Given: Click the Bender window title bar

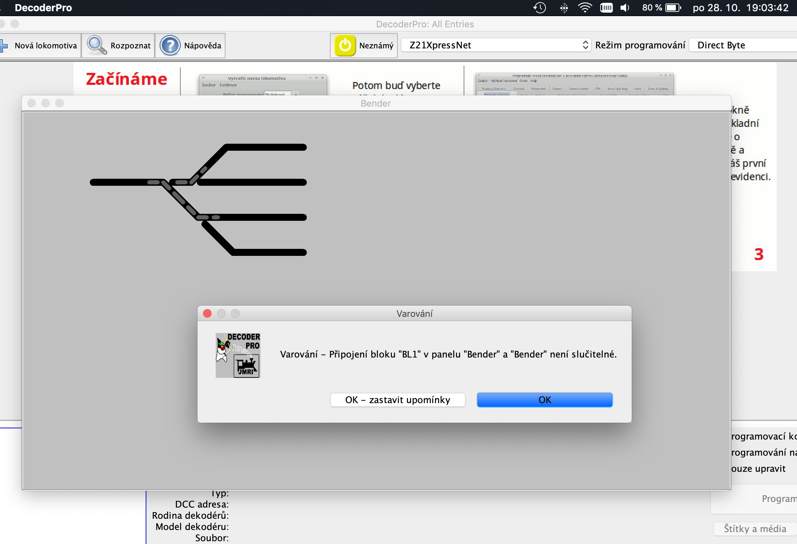Looking at the screenshot, I should tap(376, 103).
